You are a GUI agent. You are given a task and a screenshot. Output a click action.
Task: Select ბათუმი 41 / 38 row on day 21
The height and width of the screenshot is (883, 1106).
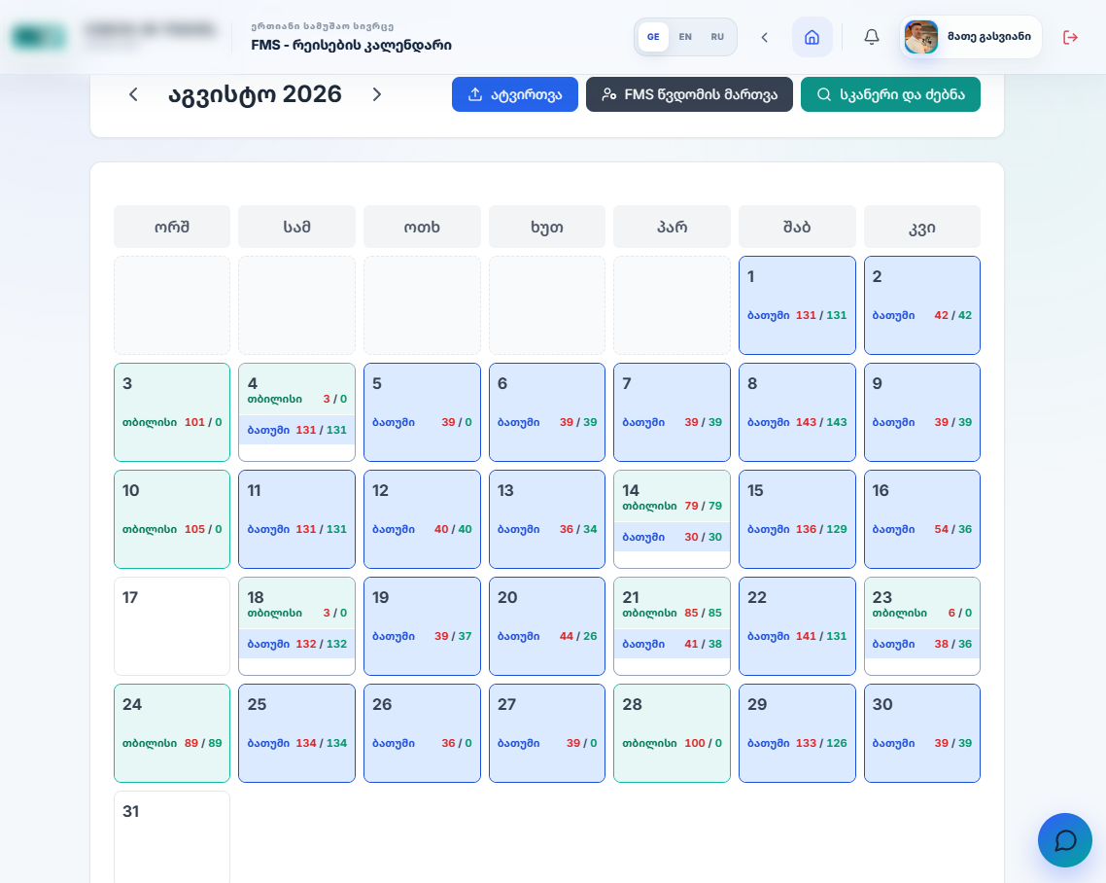(x=673, y=644)
